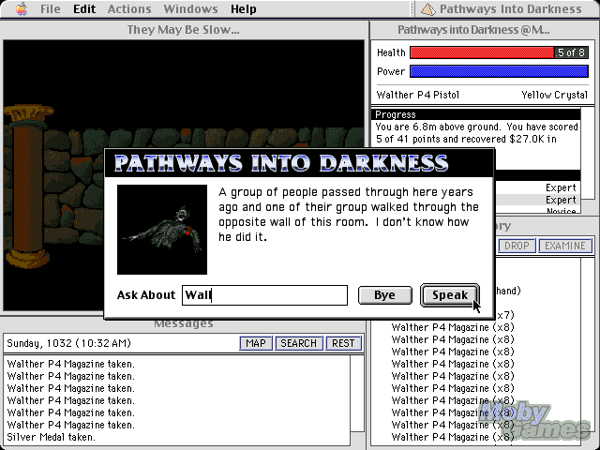The width and height of the screenshot is (600, 450).
Task: Click the Speak button
Action: 450,295
